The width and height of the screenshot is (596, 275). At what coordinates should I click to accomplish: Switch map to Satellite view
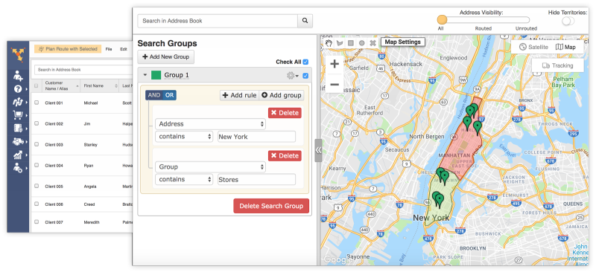click(x=533, y=47)
